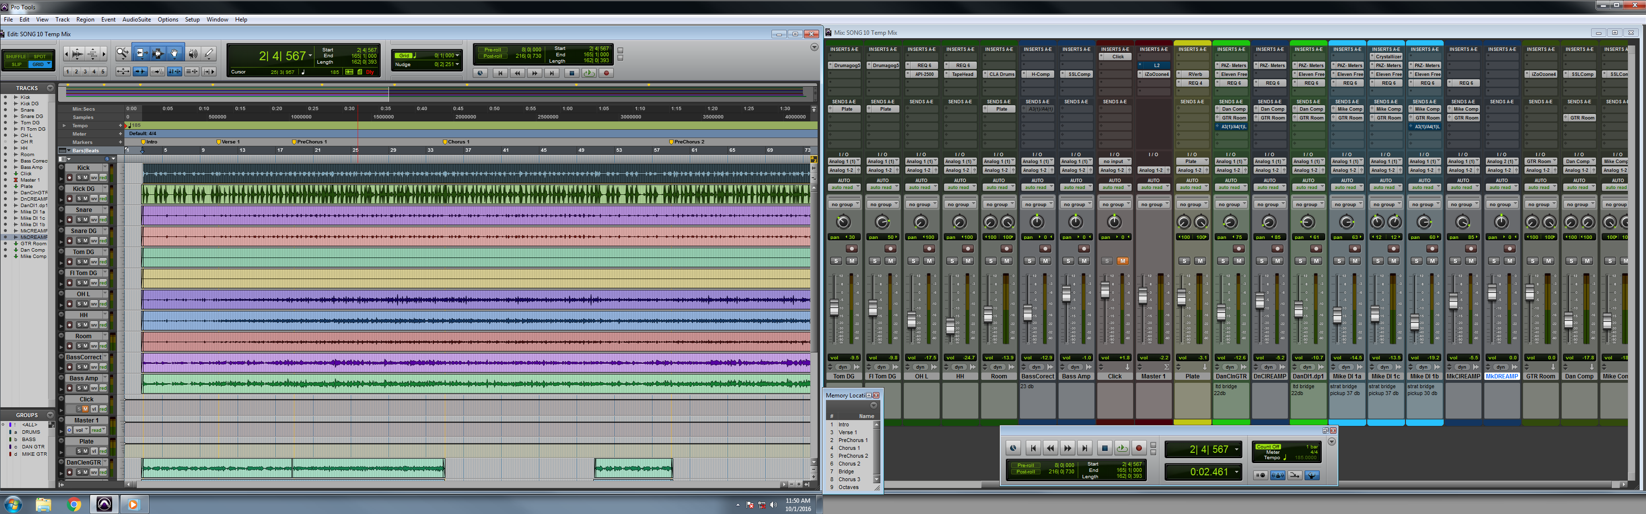Click Play in Edit window transport

click(x=589, y=73)
